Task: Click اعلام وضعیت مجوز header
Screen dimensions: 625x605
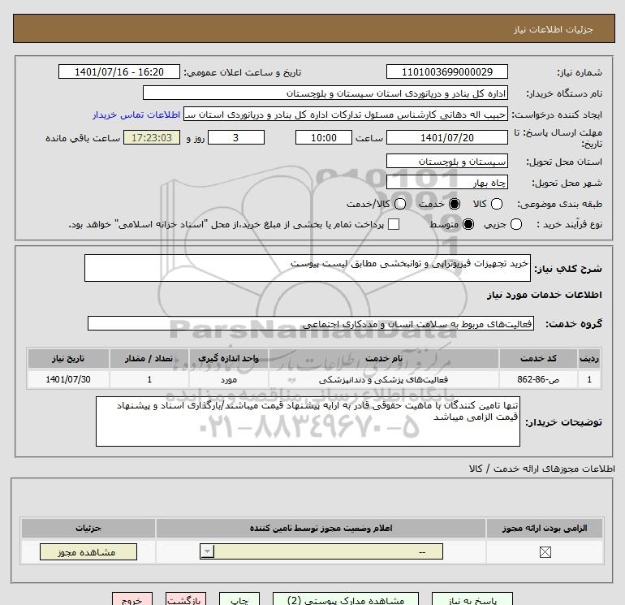Action: point(321,528)
